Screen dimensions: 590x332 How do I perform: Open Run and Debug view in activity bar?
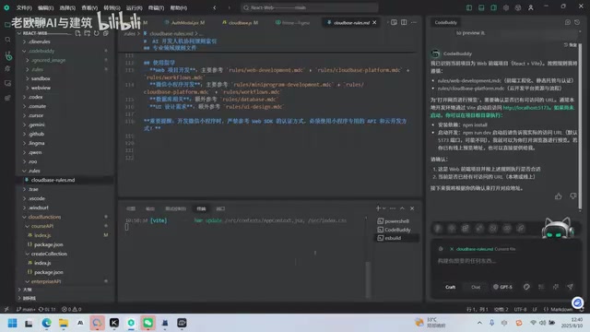[x=7, y=69]
